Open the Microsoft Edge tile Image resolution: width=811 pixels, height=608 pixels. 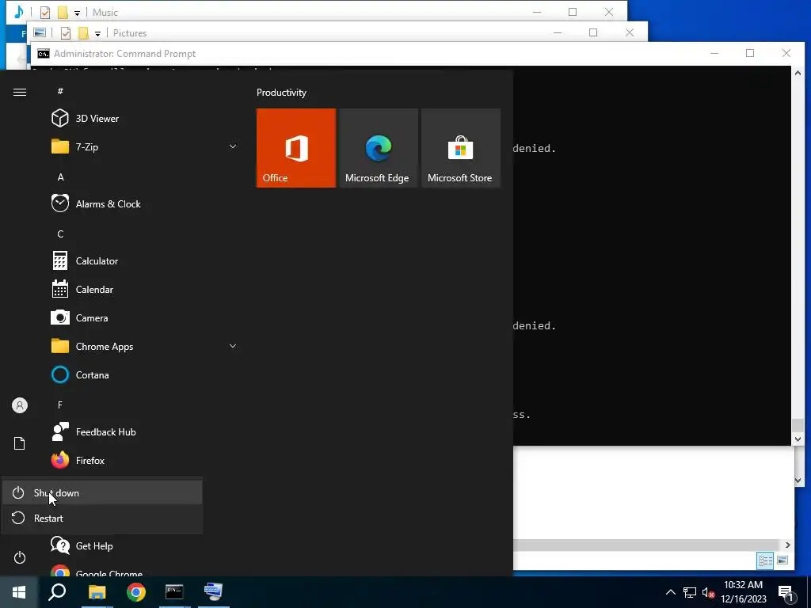click(x=378, y=148)
